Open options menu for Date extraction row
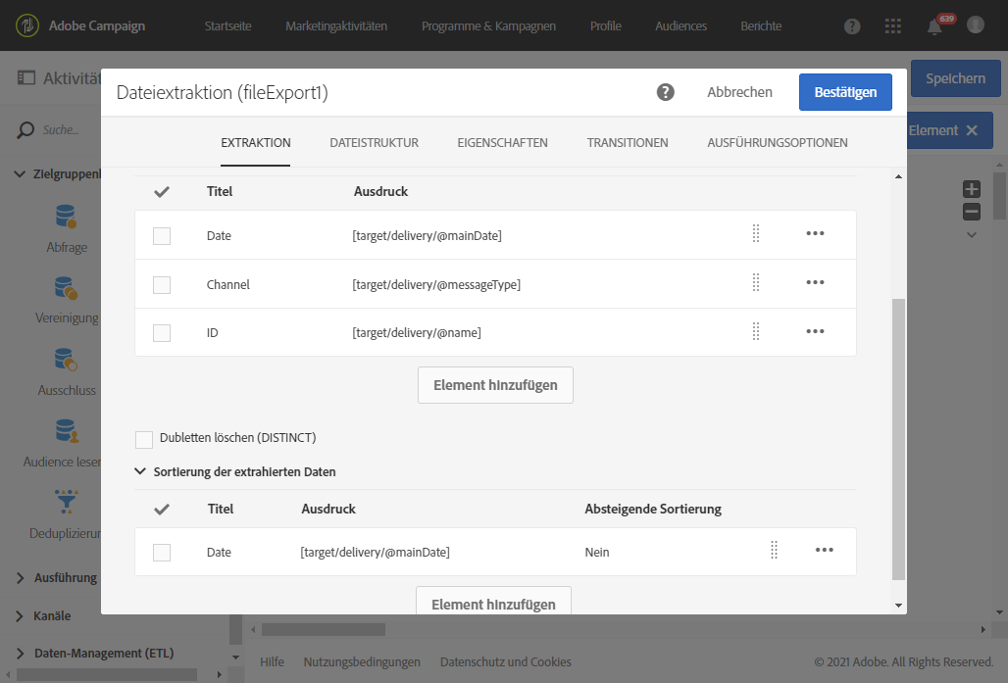The width and height of the screenshot is (1008, 683). click(x=815, y=234)
